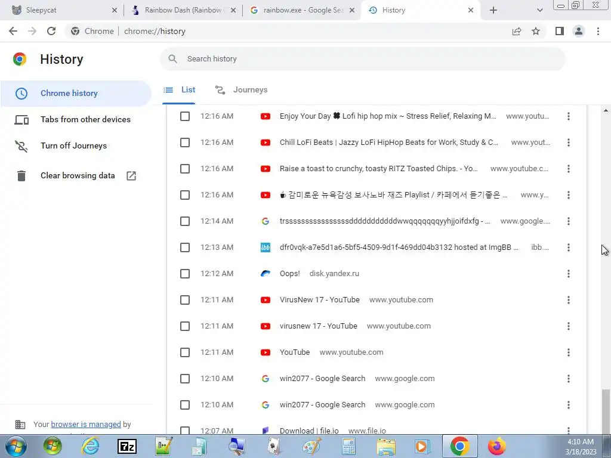The width and height of the screenshot is (611, 458).
Task: Switch to the Journeys tab
Action: [x=241, y=90]
